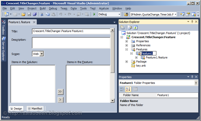Select the Package node in Solution Explorer
Image resolution: width=201 pixels, height=121 pixels.
[x=141, y=62]
